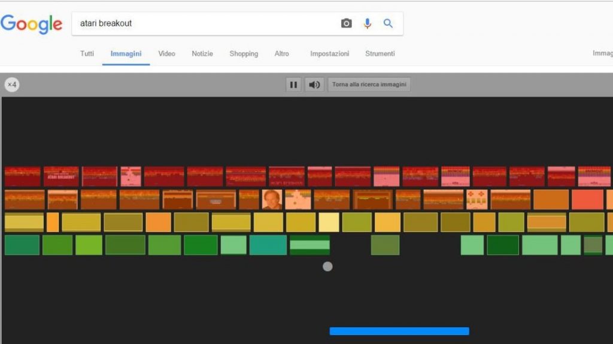613x344 pixels.
Task: Click the magnifying glass search icon
Action: pyautogui.click(x=388, y=23)
